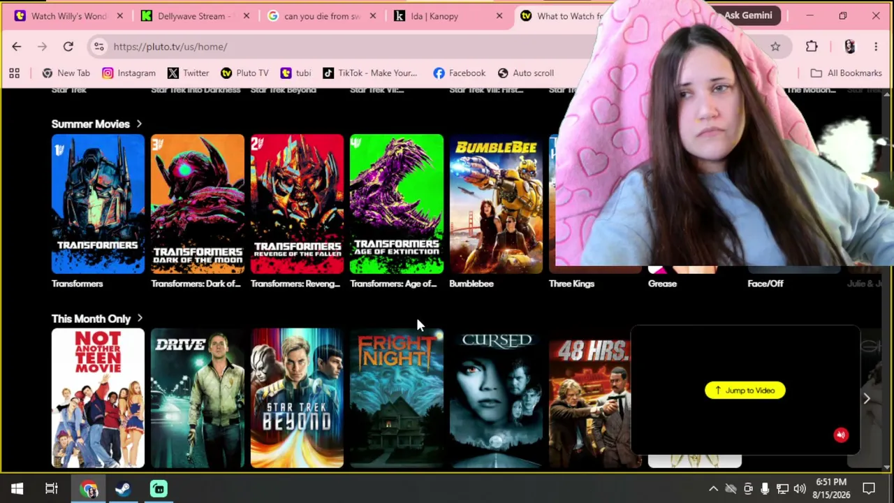Open Transformers: Dark of the Moon poster

(198, 204)
